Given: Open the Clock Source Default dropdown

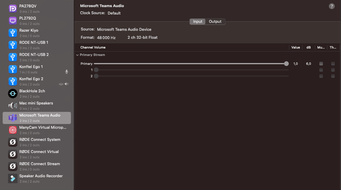Looking at the screenshot, I should point(114,13).
